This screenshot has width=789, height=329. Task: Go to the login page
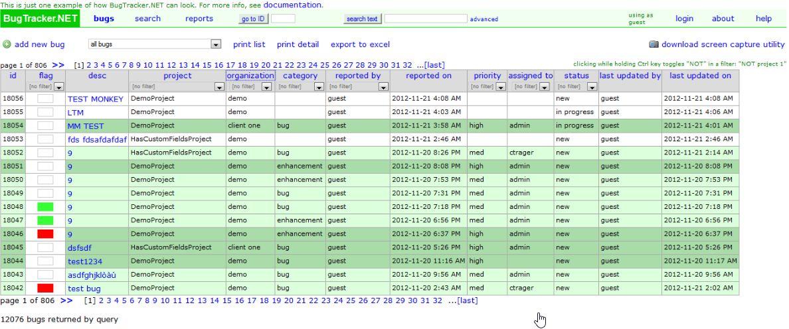[684, 19]
